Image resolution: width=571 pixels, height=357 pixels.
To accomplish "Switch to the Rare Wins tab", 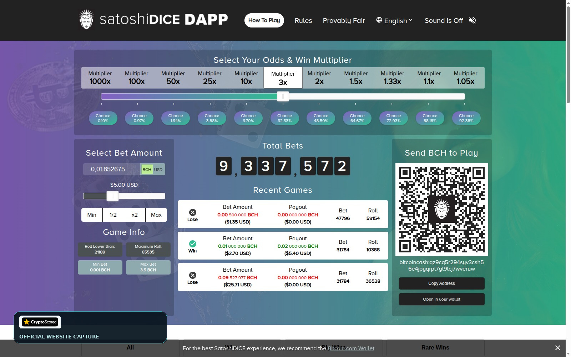I will 435,348.
